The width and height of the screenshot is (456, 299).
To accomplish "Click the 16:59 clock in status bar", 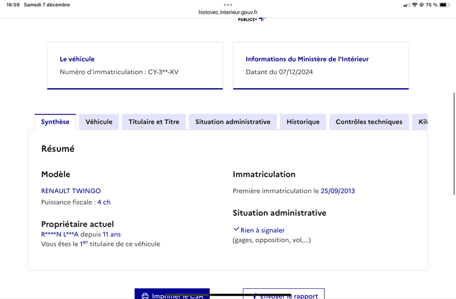I will [13, 5].
